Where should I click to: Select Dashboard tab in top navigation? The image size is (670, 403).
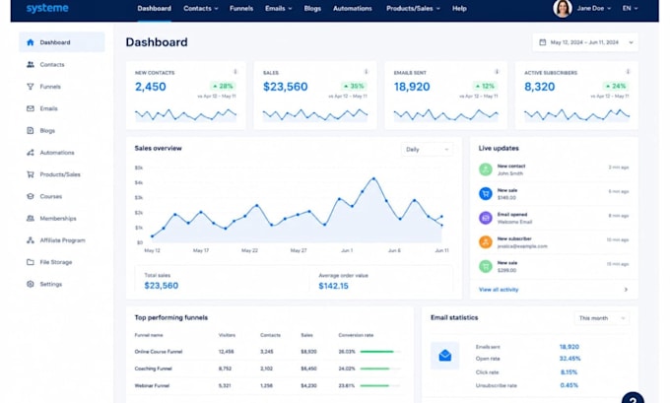tap(155, 9)
